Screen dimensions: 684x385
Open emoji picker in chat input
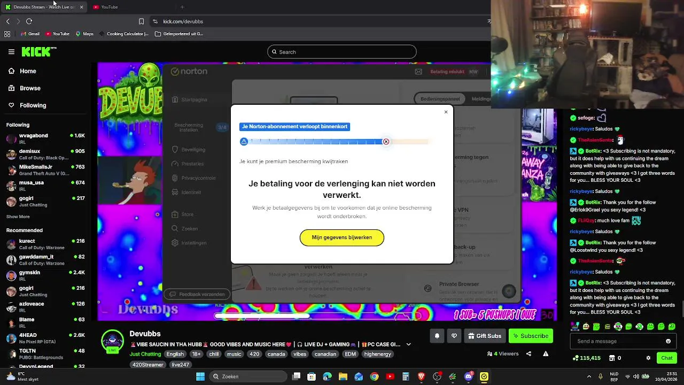(x=668, y=341)
